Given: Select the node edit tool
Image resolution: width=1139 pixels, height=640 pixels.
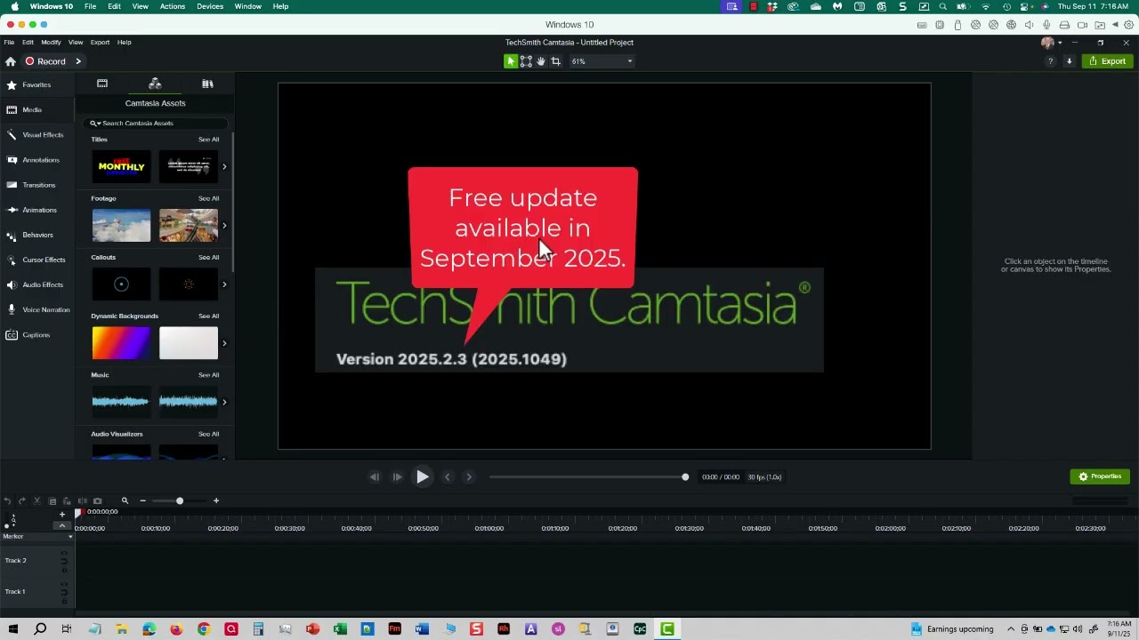Looking at the screenshot, I should click(526, 61).
